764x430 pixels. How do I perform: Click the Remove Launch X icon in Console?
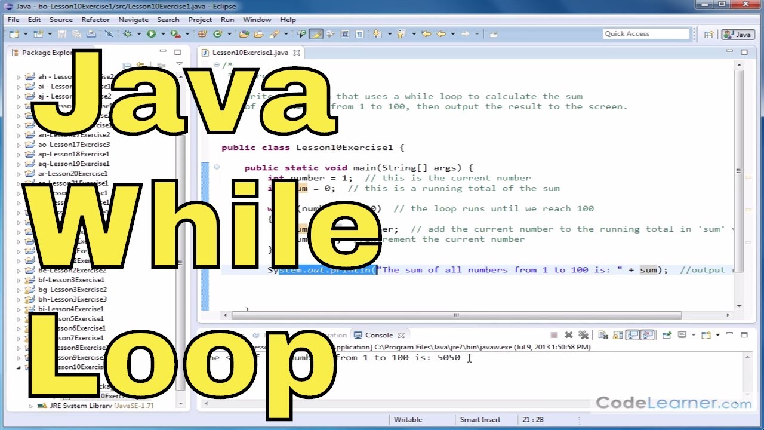pos(569,335)
